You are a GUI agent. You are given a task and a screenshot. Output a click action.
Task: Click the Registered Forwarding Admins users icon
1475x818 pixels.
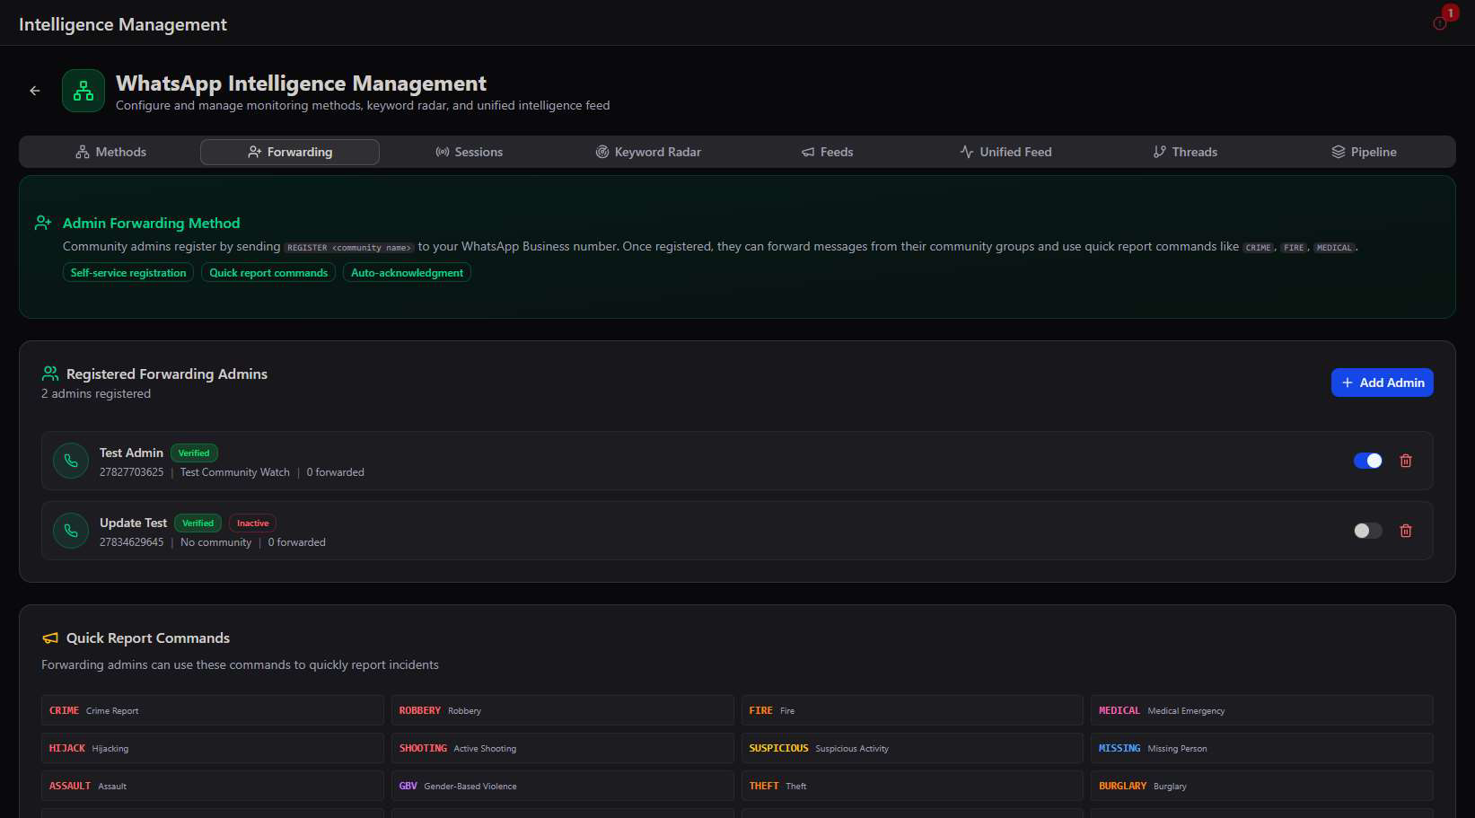pos(50,374)
